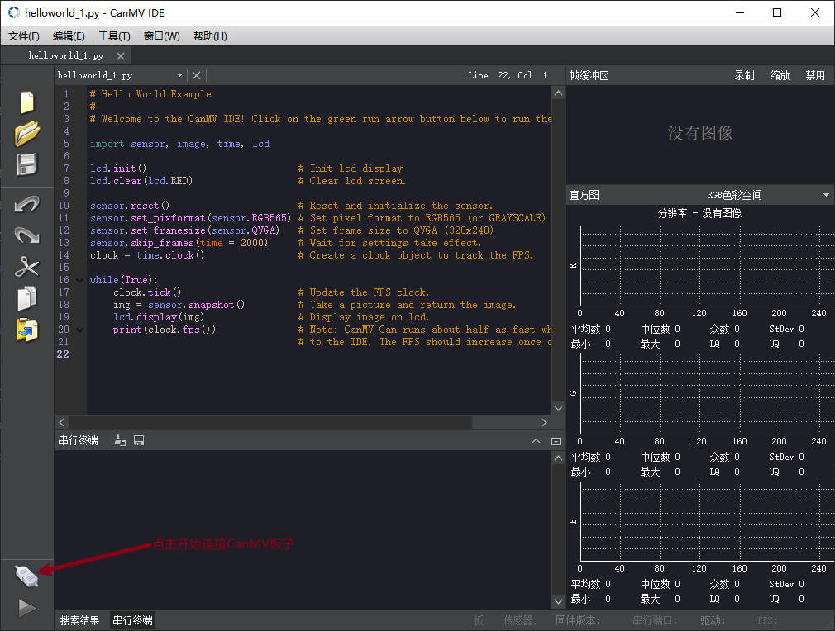
Task: Click inside the serial terminal output area
Action: click(x=303, y=529)
